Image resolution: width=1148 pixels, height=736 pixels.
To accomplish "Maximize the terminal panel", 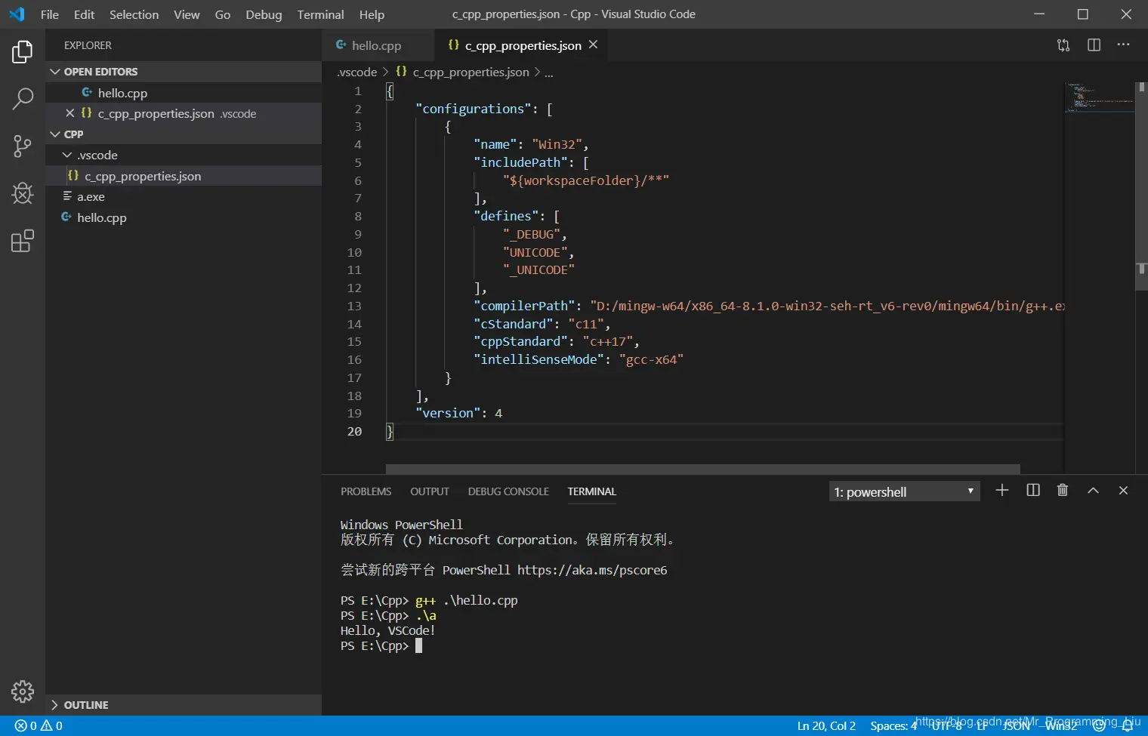I will 1093,491.
